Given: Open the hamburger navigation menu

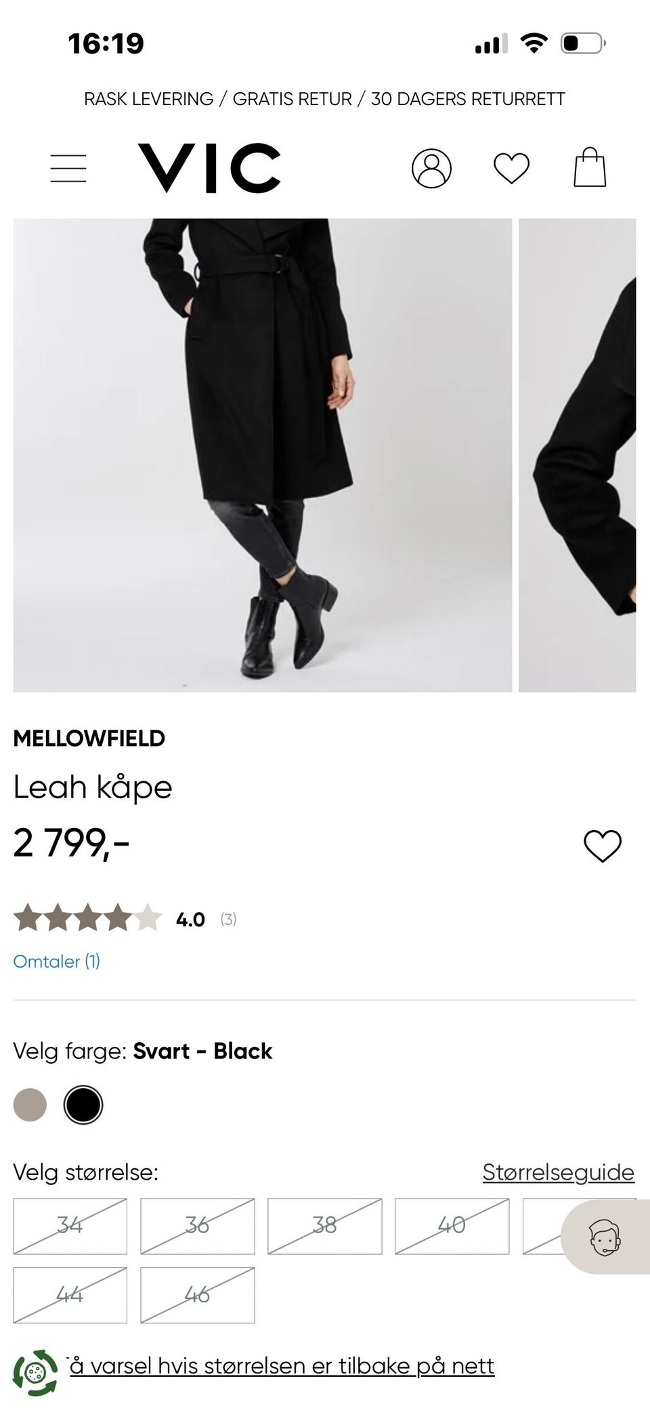Looking at the screenshot, I should pos(68,168).
